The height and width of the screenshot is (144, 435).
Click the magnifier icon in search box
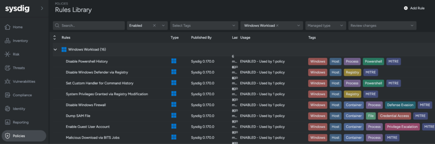click(57, 26)
